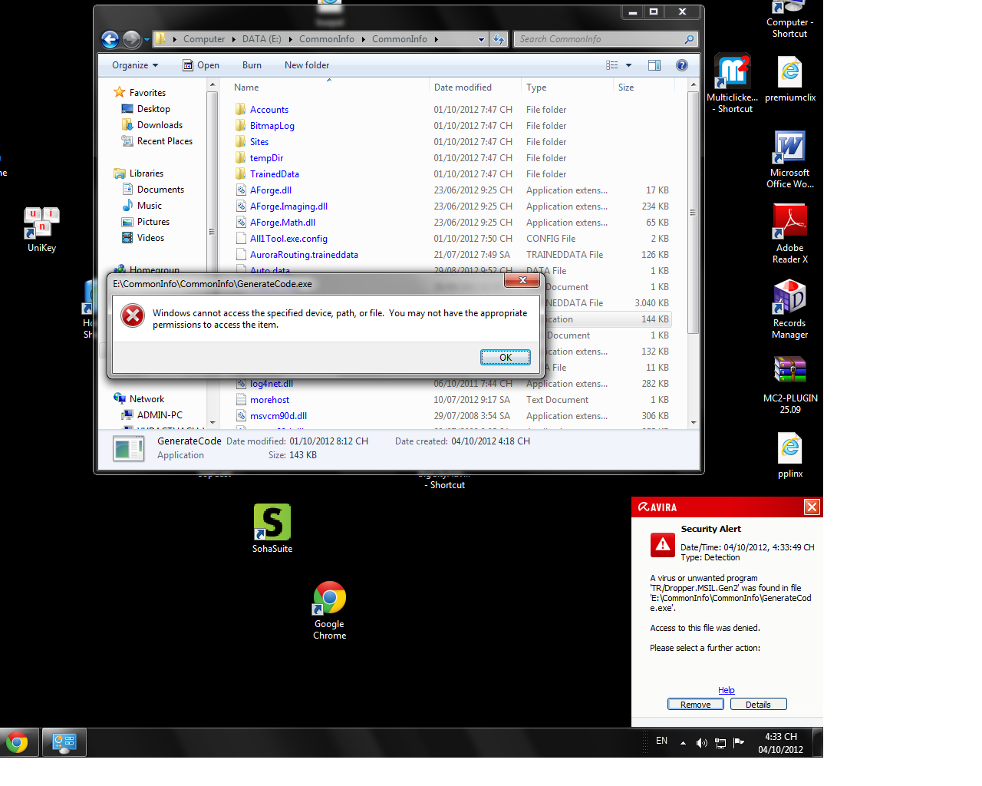The width and height of the screenshot is (982, 786).
Task: Select the AForge.dll file icon
Action: pos(241,190)
